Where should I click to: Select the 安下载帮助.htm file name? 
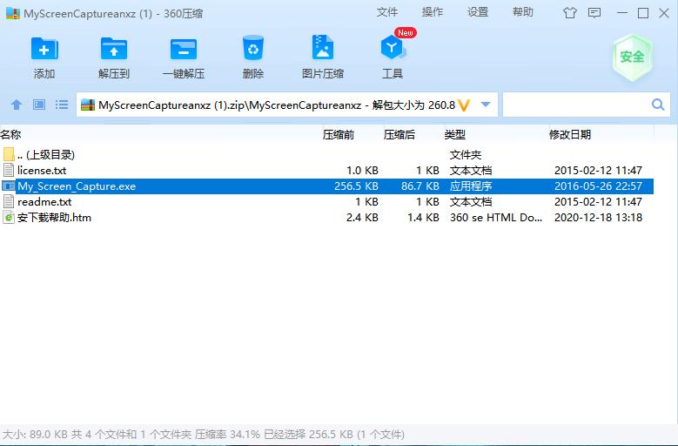coord(54,217)
